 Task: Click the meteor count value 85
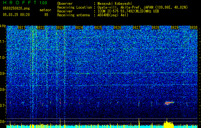click(46, 15)
